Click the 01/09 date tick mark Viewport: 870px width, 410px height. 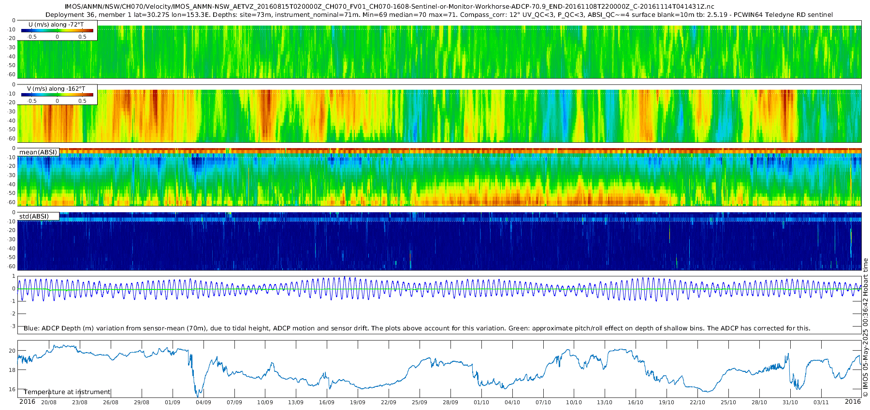coord(172,402)
